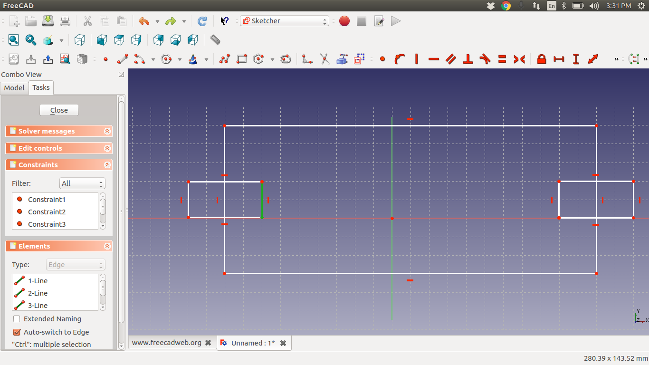Screen dimensions: 649x365
Task: Collapse the Solver messages section
Action: point(108,131)
